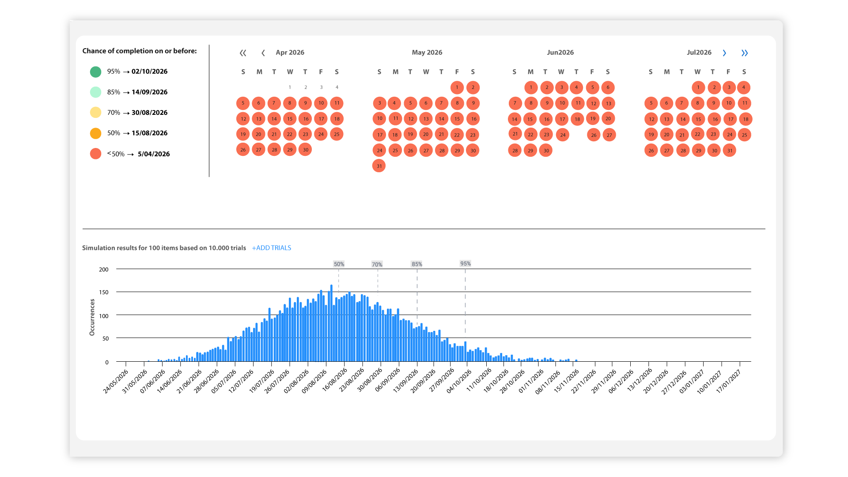Click the double-left chevron jump-back icon

click(243, 53)
